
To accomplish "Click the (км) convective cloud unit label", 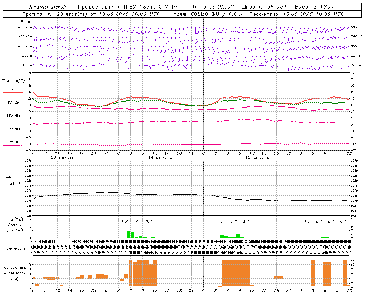I will tap(15, 279).
